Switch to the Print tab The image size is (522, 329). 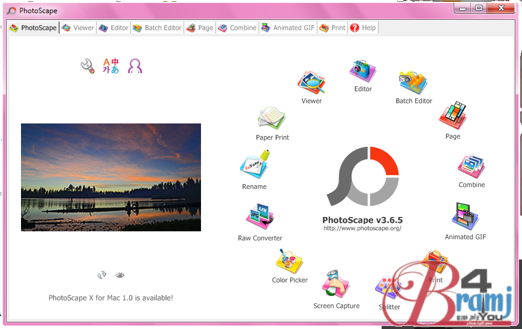point(332,28)
